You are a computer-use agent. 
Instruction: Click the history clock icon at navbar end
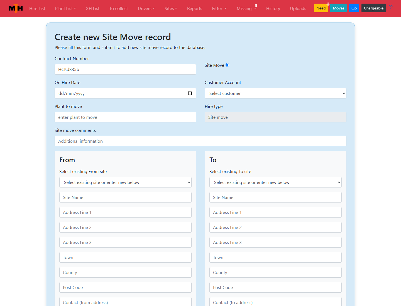click(x=391, y=7)
